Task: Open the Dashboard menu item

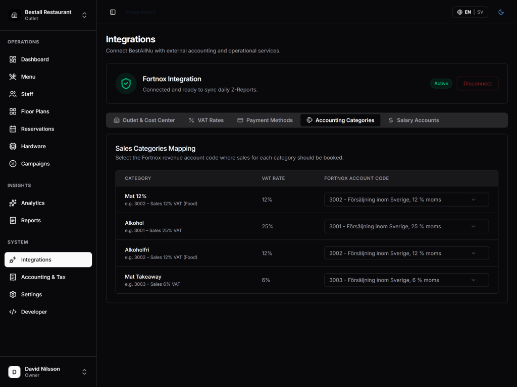Action: coord(48,59)
